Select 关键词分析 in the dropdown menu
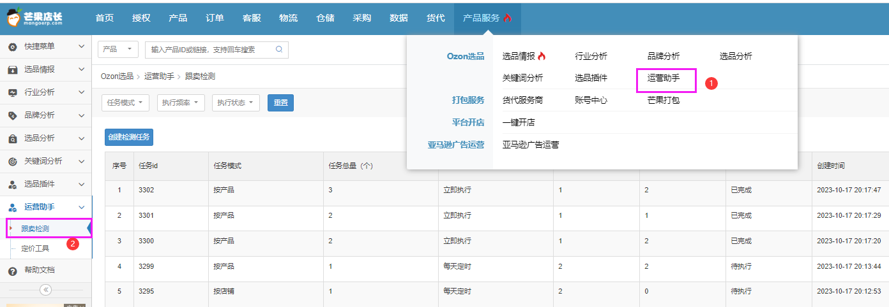This screenshot has height=307, width=889. click(x=522, y=78)
